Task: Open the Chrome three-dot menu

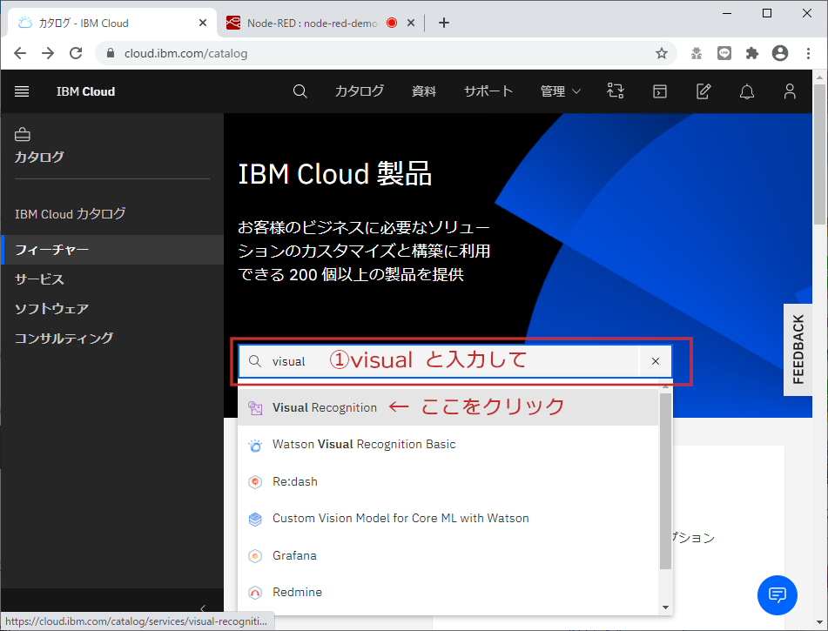Action: pyautogui.click(x=808, y=53)
